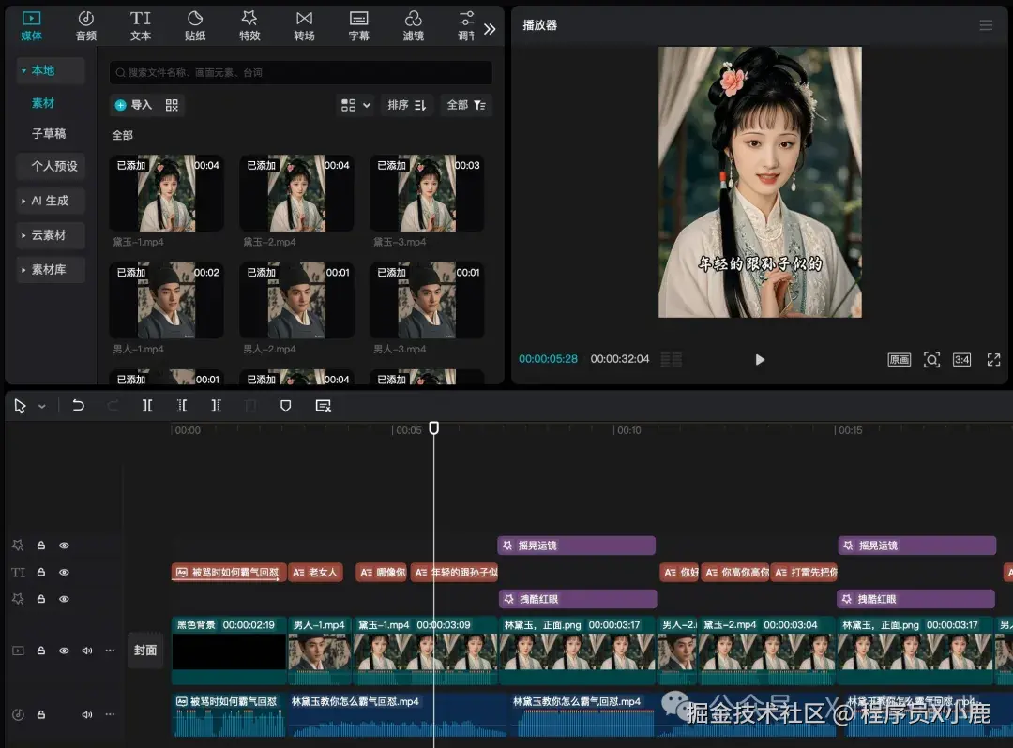The image size is (1013, 748).
Task: Click the undo arrow in timeline toolbar
Action: coord(79,406)
